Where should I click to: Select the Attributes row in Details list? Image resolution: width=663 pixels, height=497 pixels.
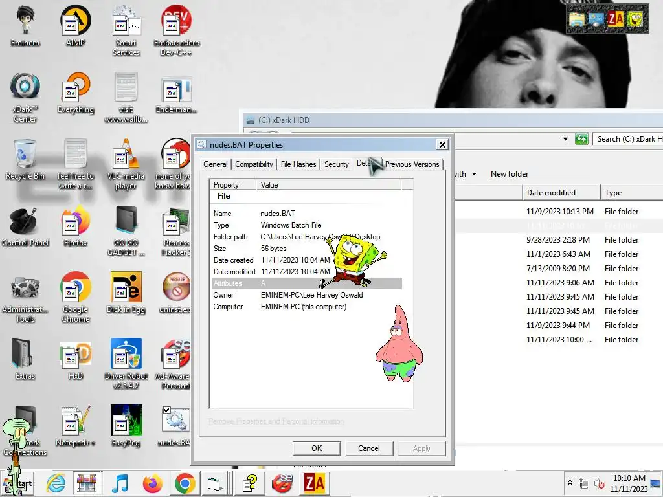[307, 283]
